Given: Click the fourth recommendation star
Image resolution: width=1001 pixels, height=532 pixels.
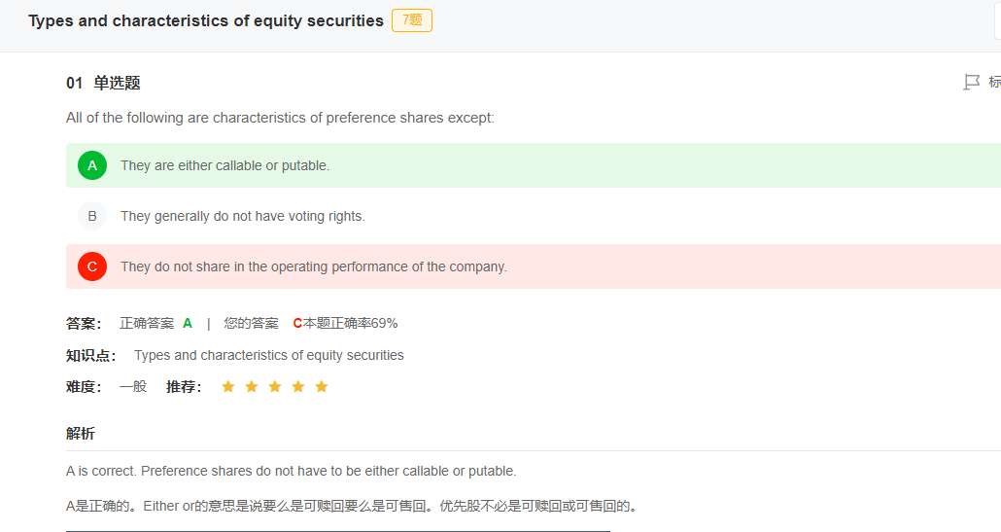Looking at the screenshot, I should [x=298, y=386].
